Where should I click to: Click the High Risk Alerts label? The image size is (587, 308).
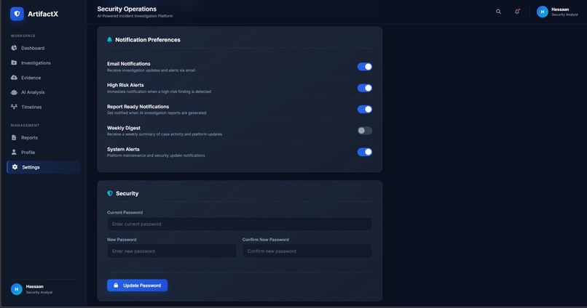(x=125, y=85)
